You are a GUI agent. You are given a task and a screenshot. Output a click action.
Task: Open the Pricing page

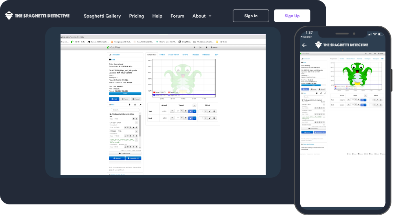136,16
